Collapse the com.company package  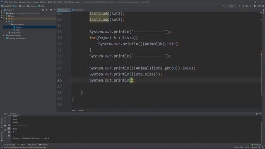9,24
